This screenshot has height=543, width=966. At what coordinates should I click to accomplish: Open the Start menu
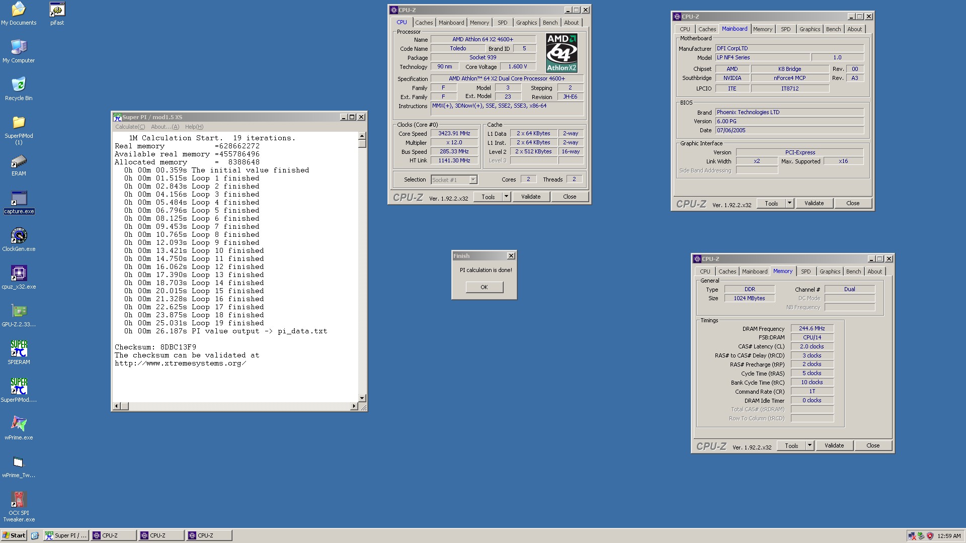coord(14,535)
